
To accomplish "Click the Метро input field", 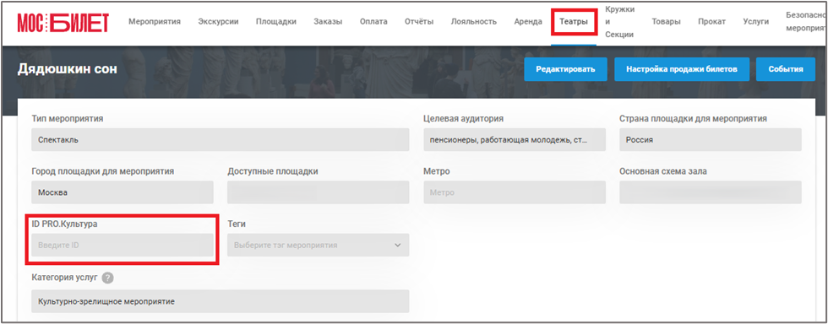I will pyautogui.click(x=515, y=192).
